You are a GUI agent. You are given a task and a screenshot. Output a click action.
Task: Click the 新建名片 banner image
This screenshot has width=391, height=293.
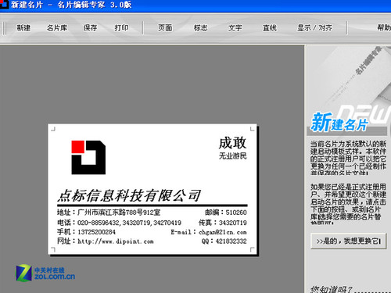point(349,90)
